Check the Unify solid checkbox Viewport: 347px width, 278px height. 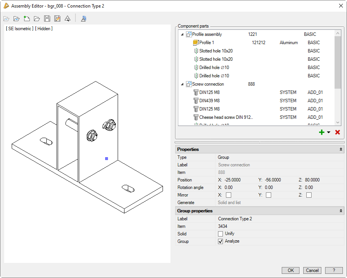tap(221, 234)
